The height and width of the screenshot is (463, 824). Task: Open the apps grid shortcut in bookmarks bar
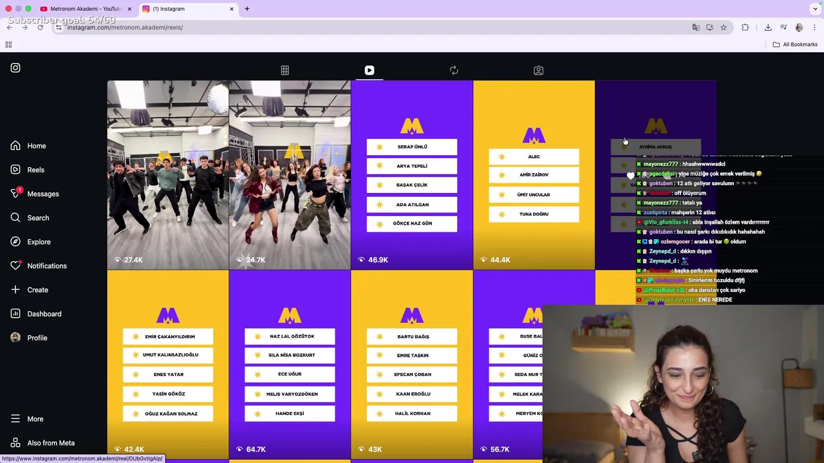(x=8, y=44)
